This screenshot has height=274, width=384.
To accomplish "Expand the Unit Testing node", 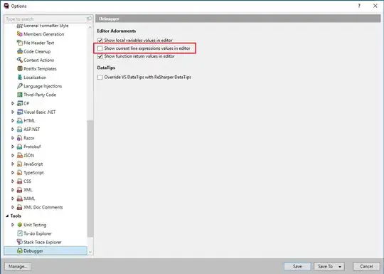I will pyautogui.click(x=13, y=225).
